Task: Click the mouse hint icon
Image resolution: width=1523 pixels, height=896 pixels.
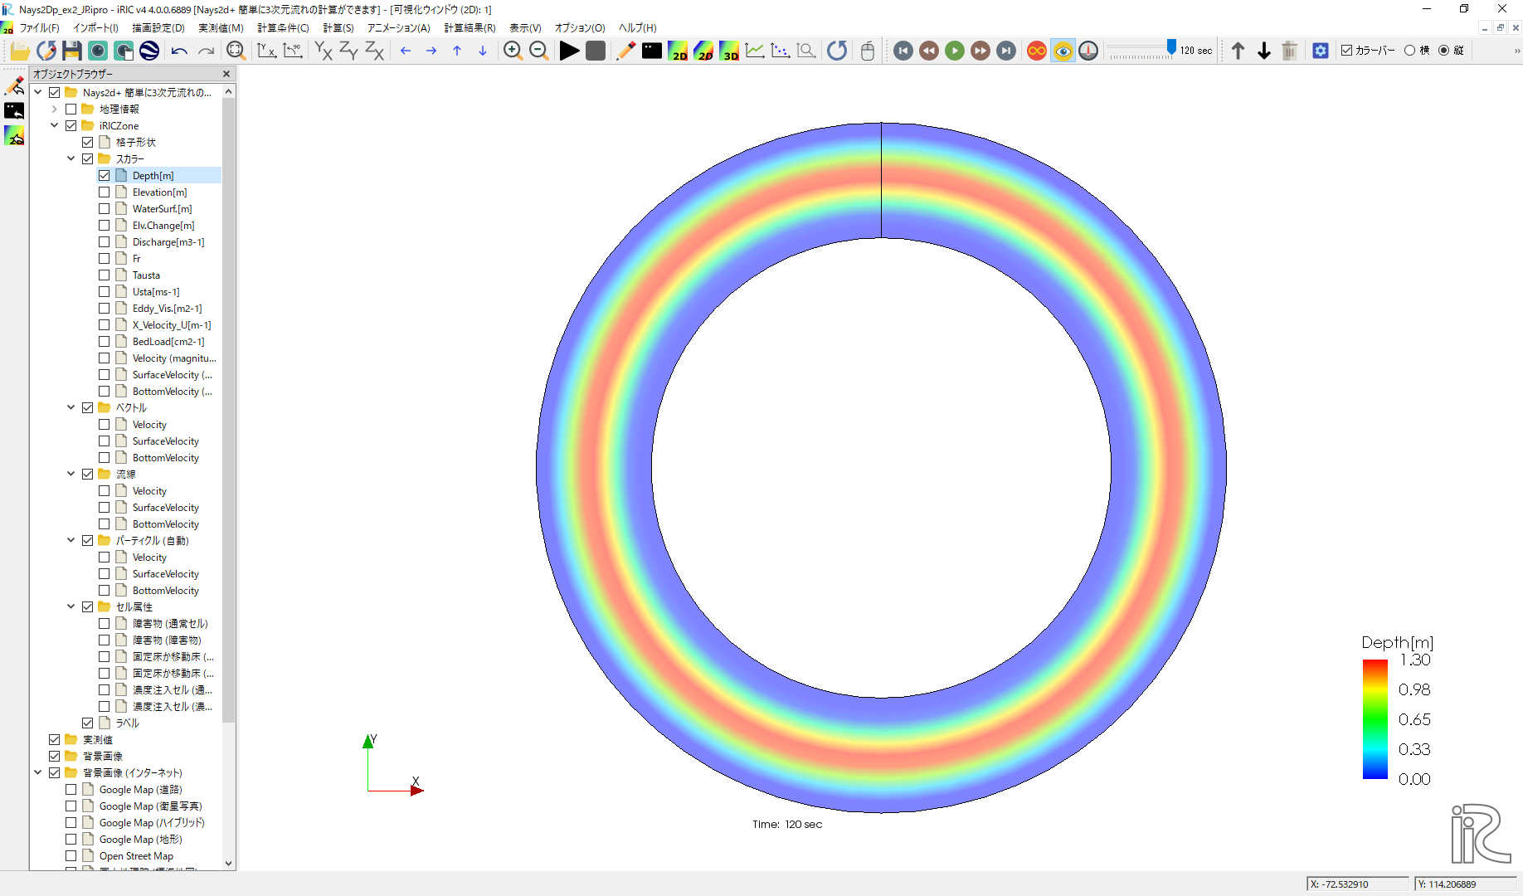Action: (868, 51)
